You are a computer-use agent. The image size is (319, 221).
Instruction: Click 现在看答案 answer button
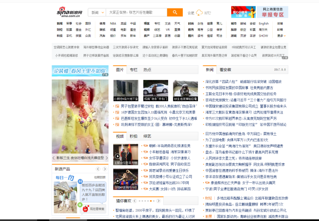[97, 209]
